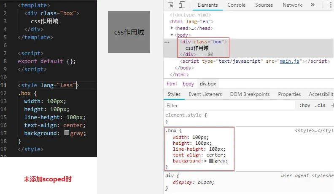
Task: Open the Sources tab
Action: 264,5
